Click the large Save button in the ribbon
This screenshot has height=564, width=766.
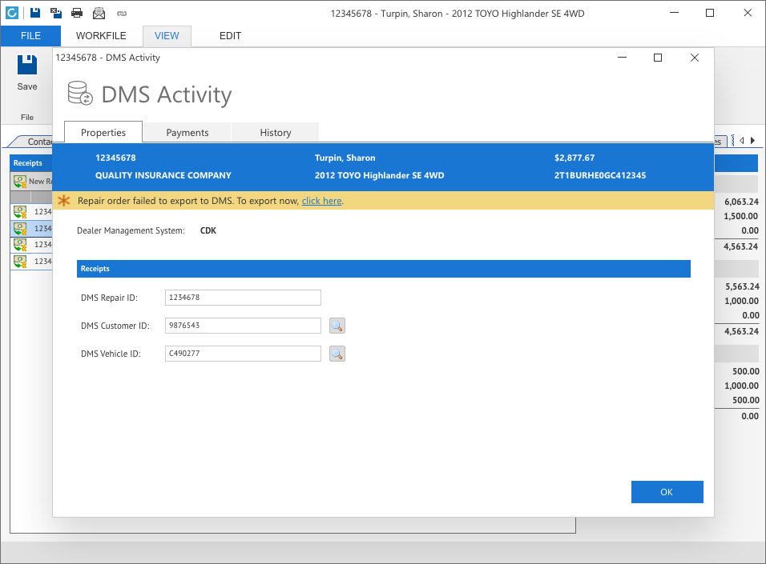pyautogui.click(x=27, y=72)
